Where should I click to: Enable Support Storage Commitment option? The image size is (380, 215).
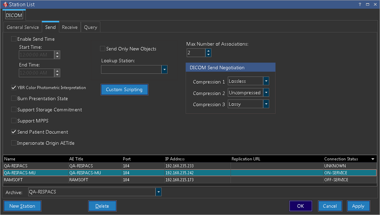tap(14, 110)
